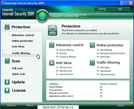Click the Computer is protected status bar

68,16
